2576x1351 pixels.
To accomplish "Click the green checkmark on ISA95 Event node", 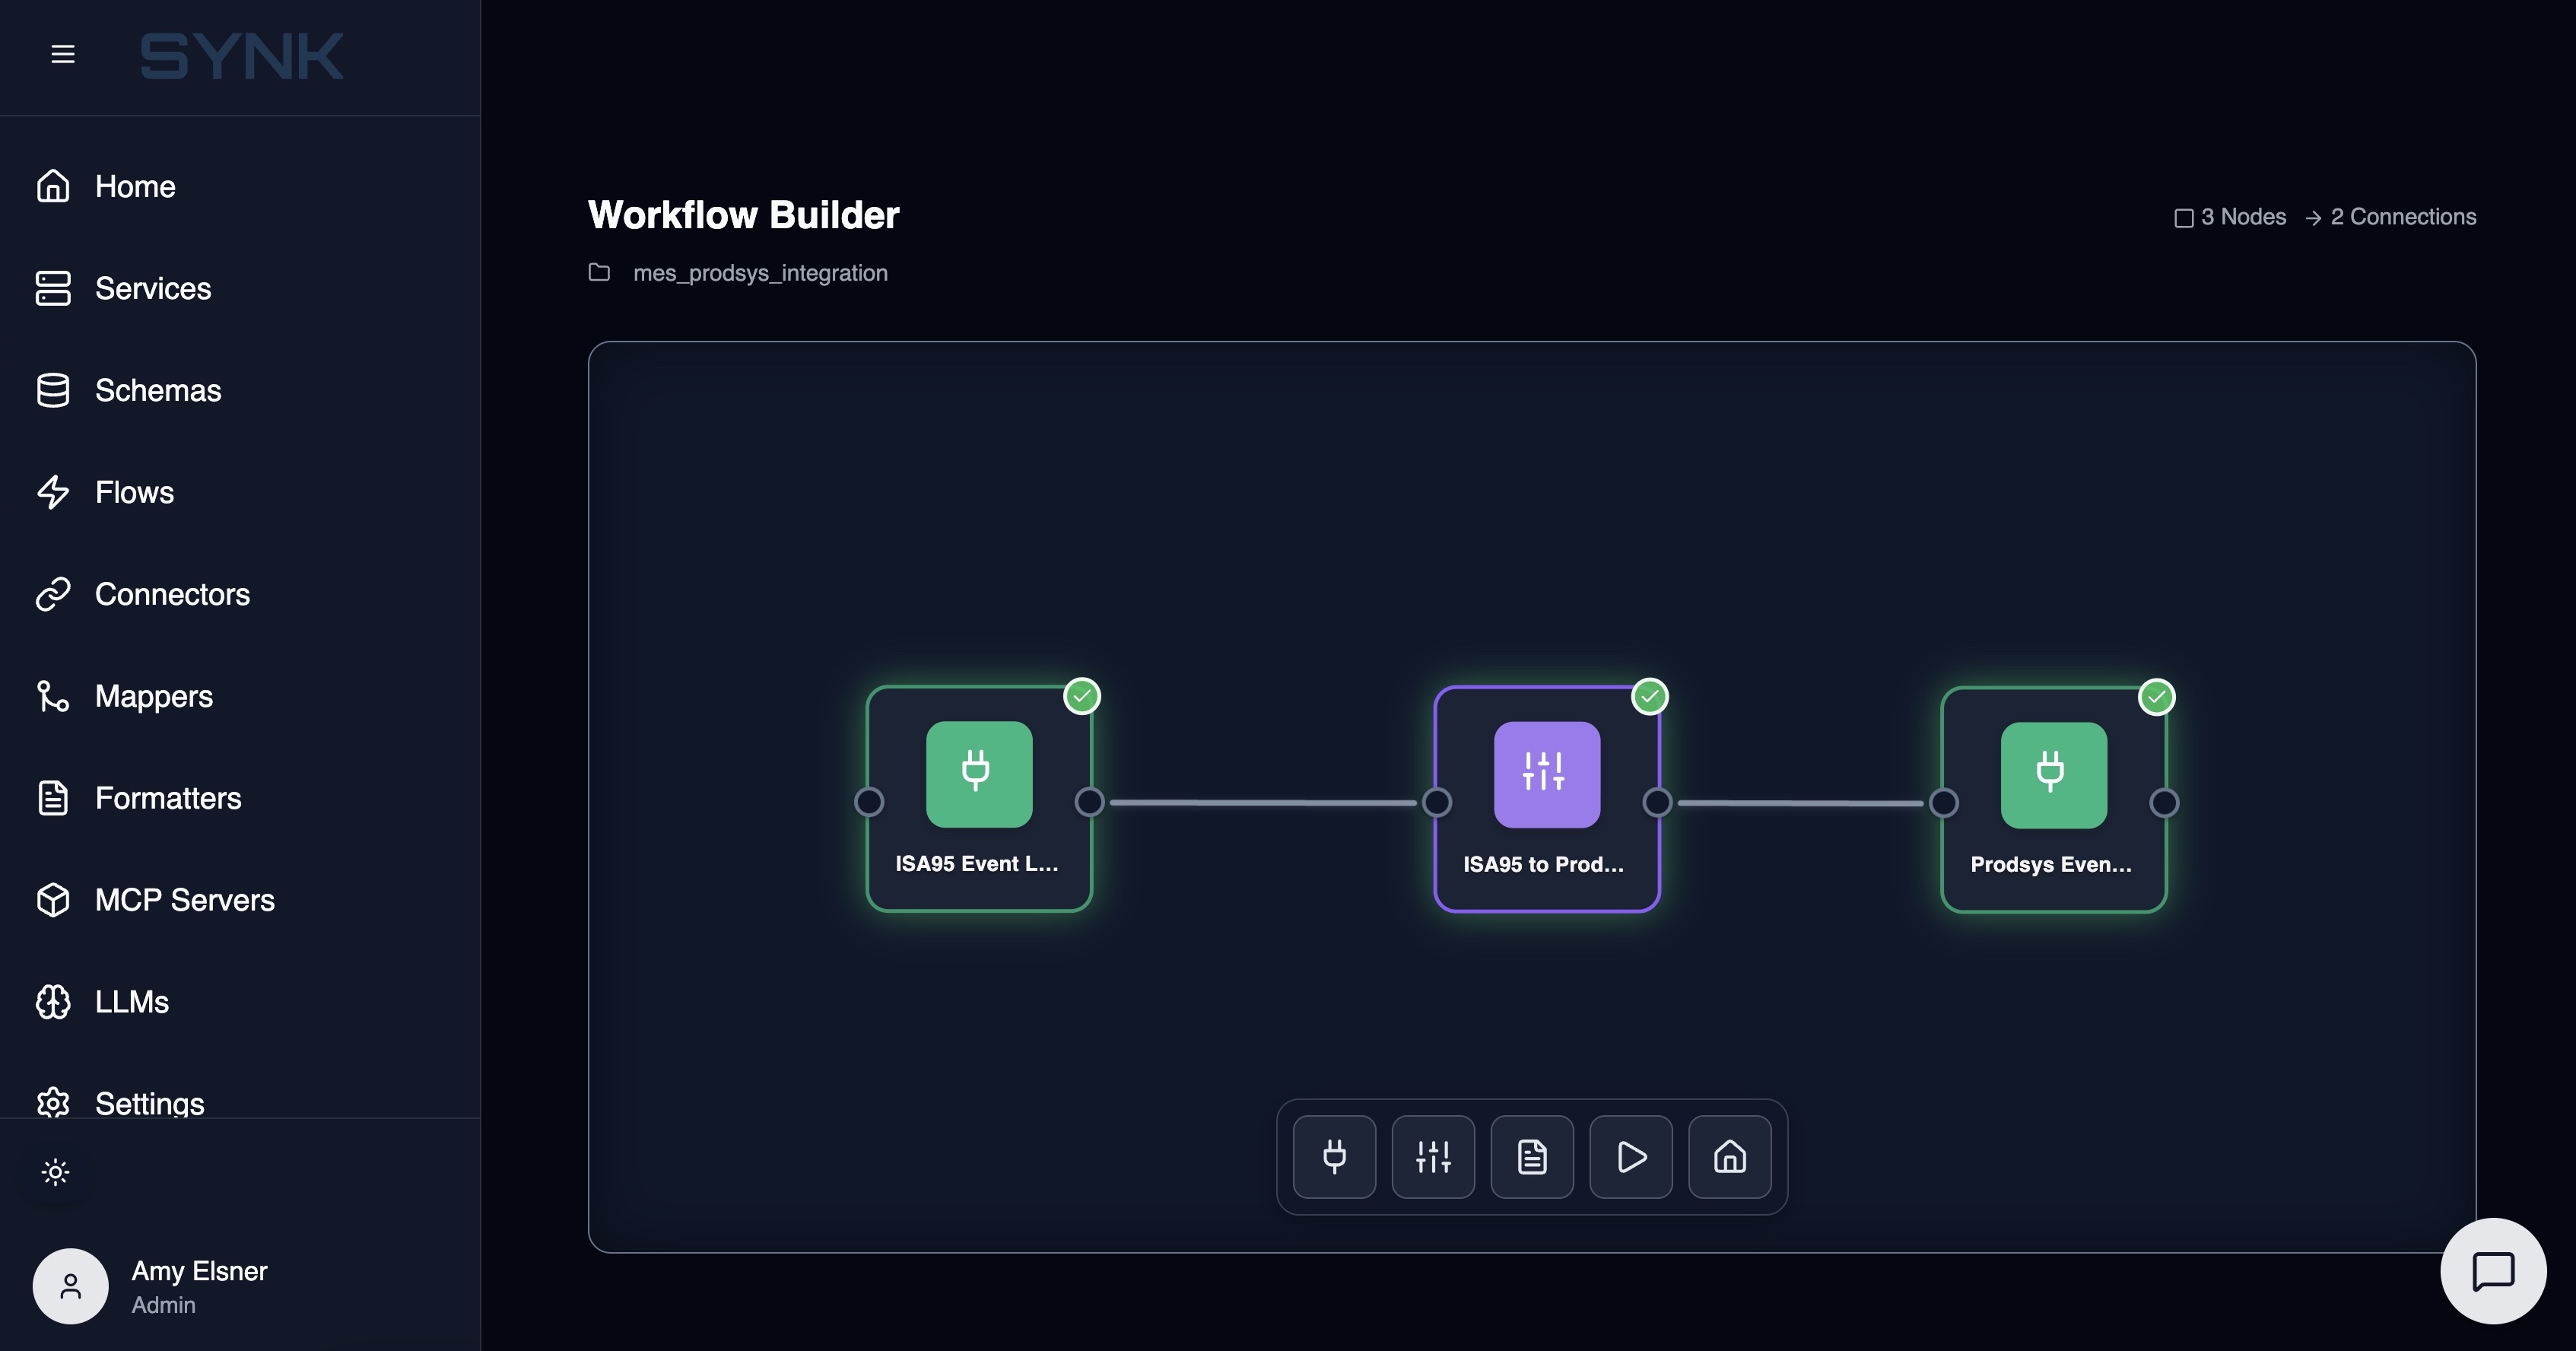I will point(1083,695).
